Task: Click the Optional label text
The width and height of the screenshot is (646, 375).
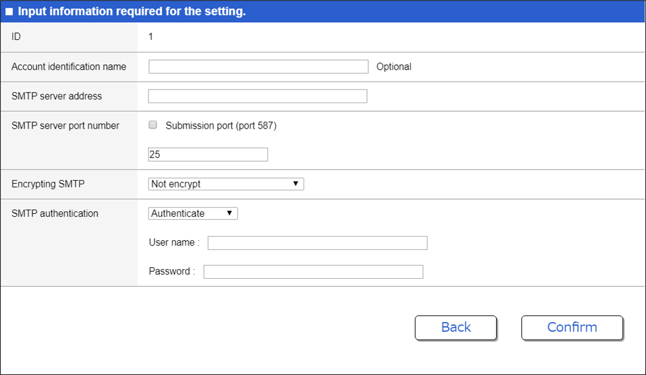Action: [x=393, y=66]
